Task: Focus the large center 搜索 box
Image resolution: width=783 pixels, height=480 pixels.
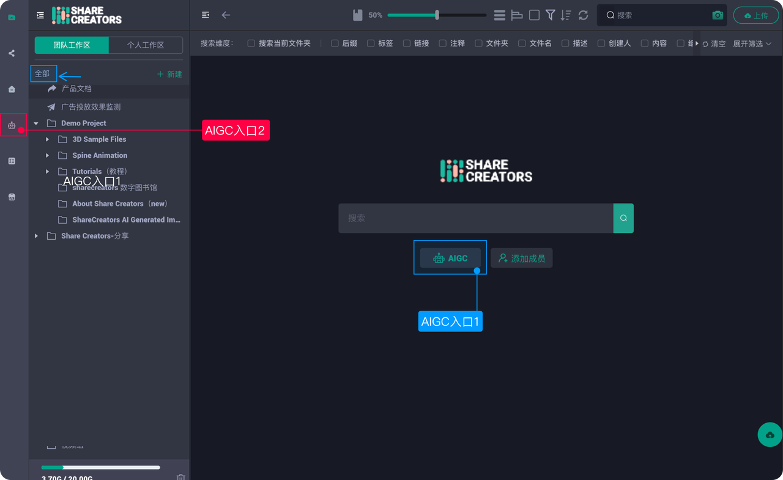Action: (476, 218)
